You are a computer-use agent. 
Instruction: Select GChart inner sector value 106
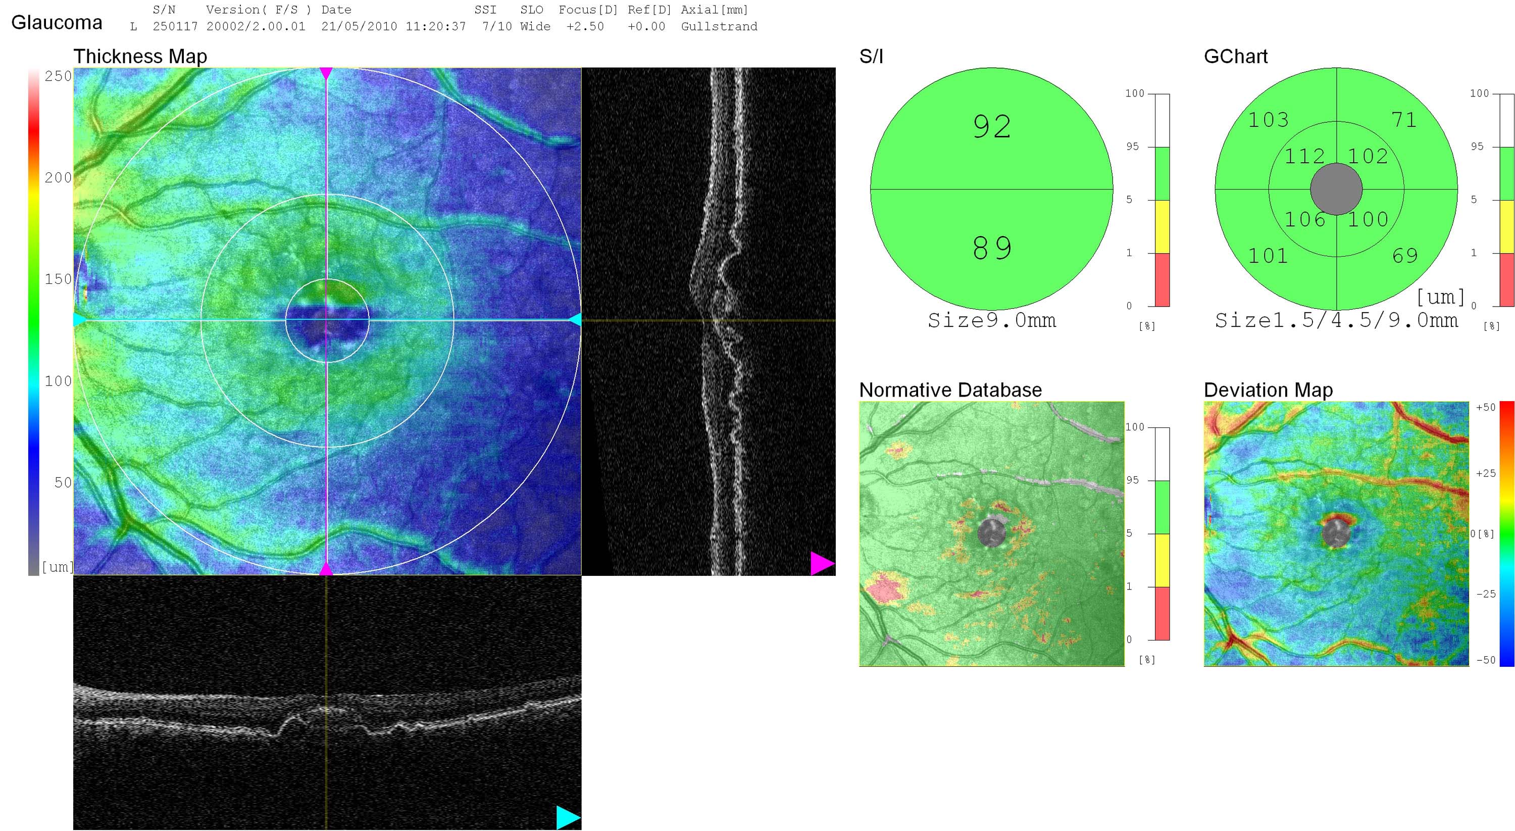coord(1304,219)
